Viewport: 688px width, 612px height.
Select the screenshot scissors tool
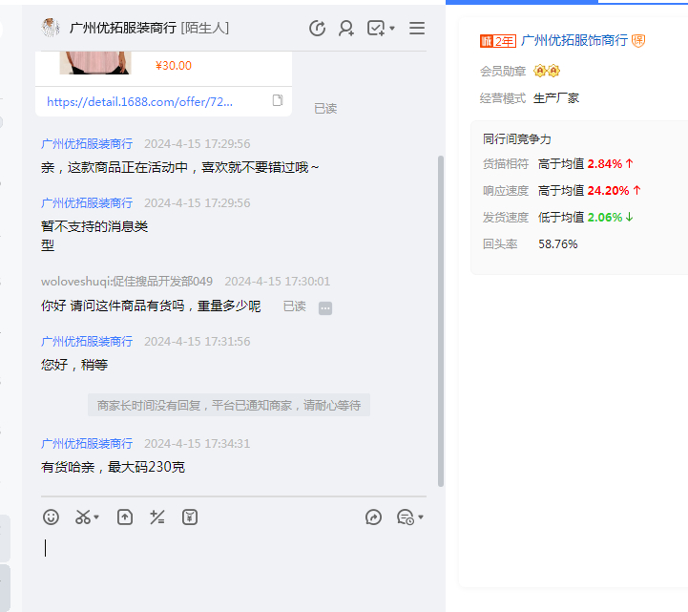(83, 517)
